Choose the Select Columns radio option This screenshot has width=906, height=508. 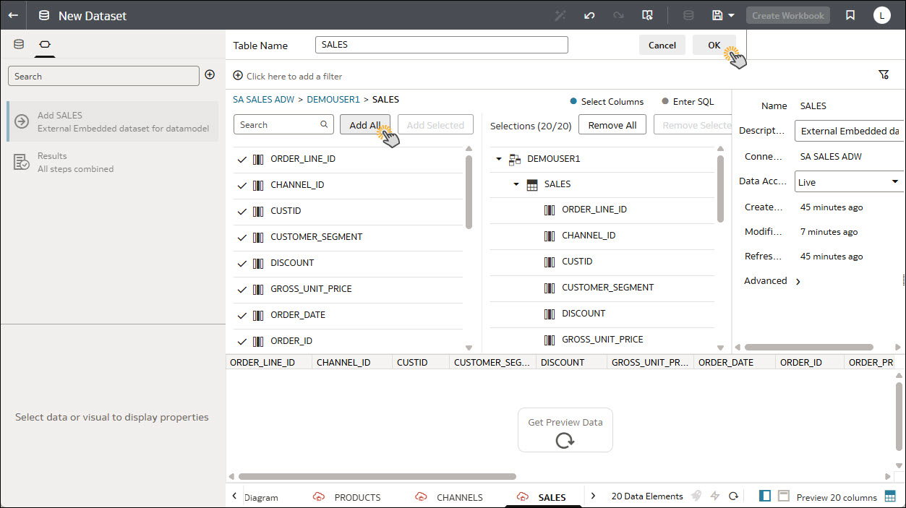(607, 102)
